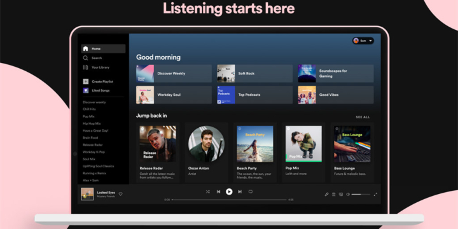
Task: Open the play queue icon
Action: click(x=333, y=194)
